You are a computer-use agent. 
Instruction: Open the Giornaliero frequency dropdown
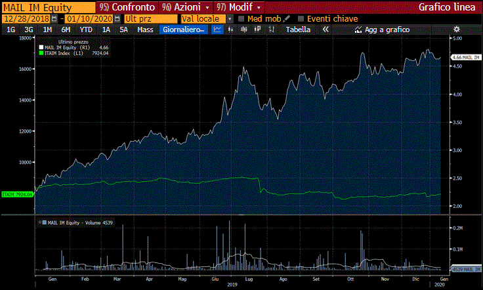click(184, 30)
